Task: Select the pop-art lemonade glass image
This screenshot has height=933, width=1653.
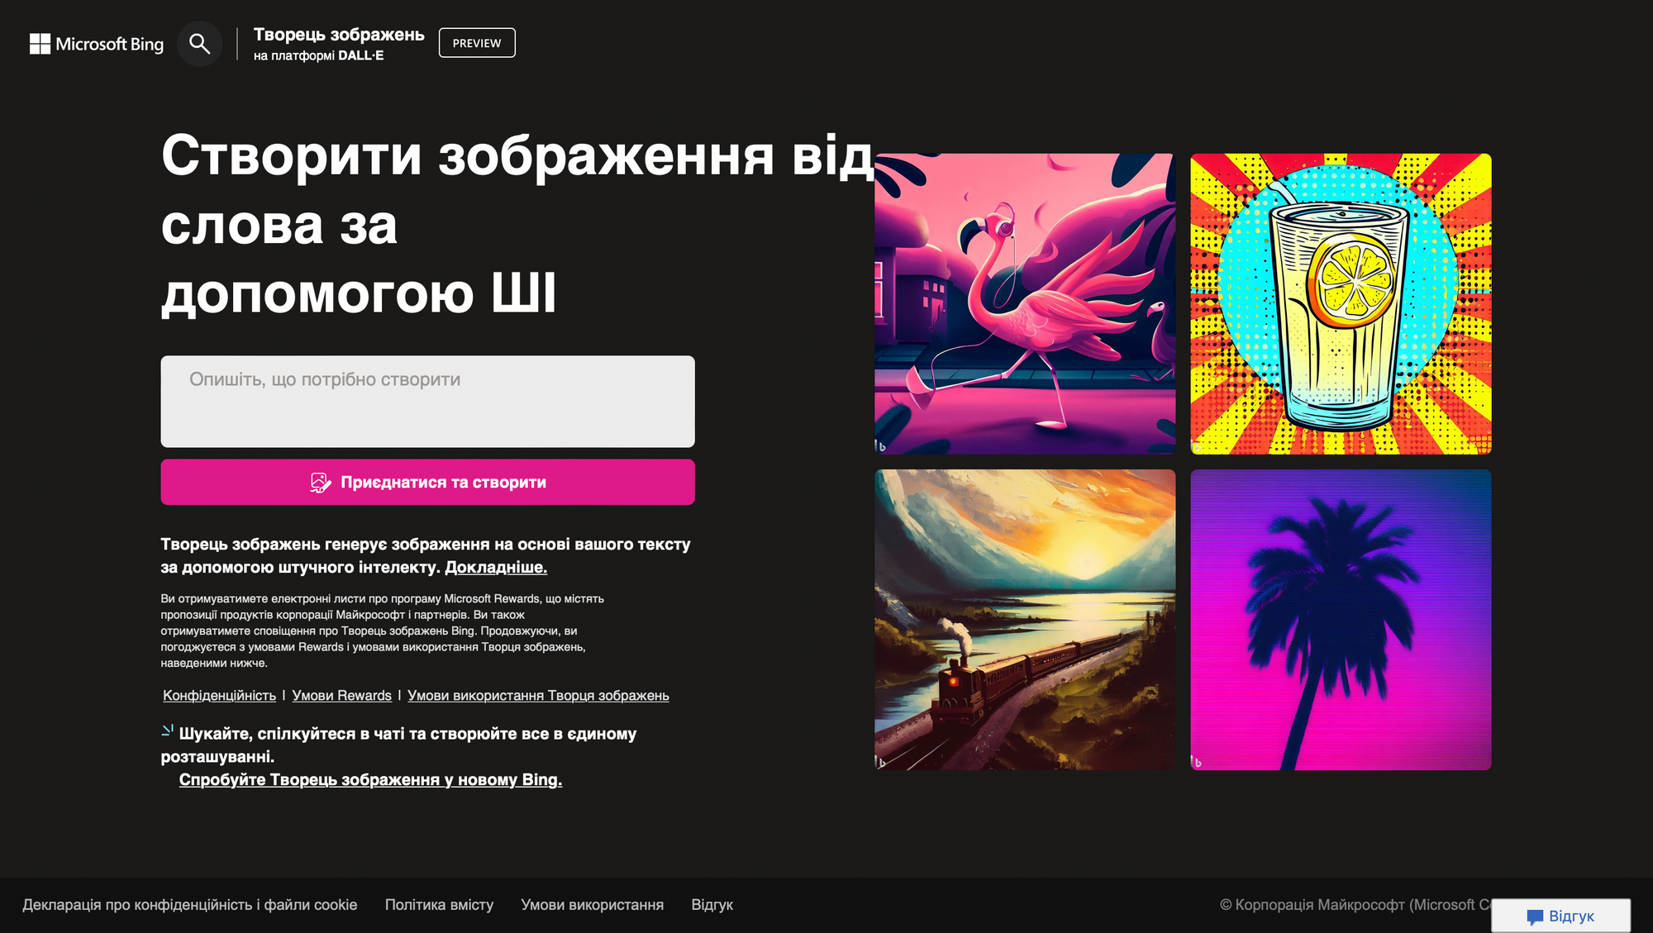Action: (1341, 303)
